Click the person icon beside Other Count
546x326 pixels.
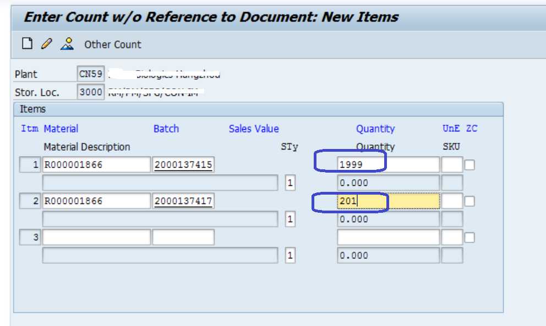click(x=67, y=44)
